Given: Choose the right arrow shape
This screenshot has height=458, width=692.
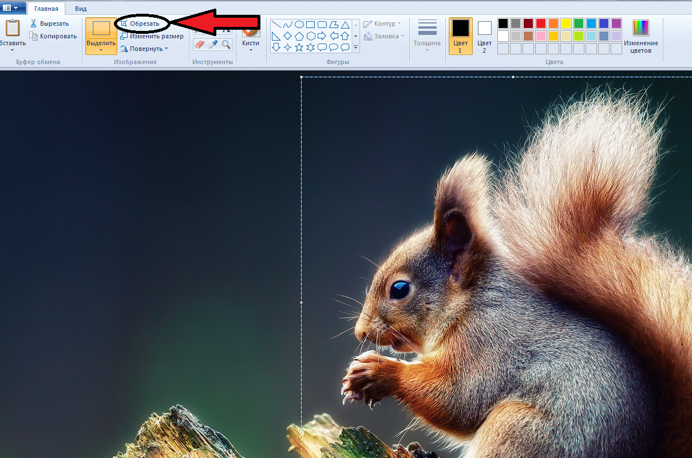Looking at the screenshot, I should click(x=322, y=36).
